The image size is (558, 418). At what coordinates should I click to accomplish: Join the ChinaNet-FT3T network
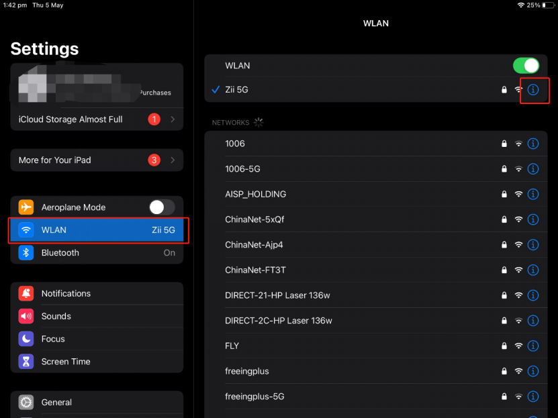coord(255,270)
